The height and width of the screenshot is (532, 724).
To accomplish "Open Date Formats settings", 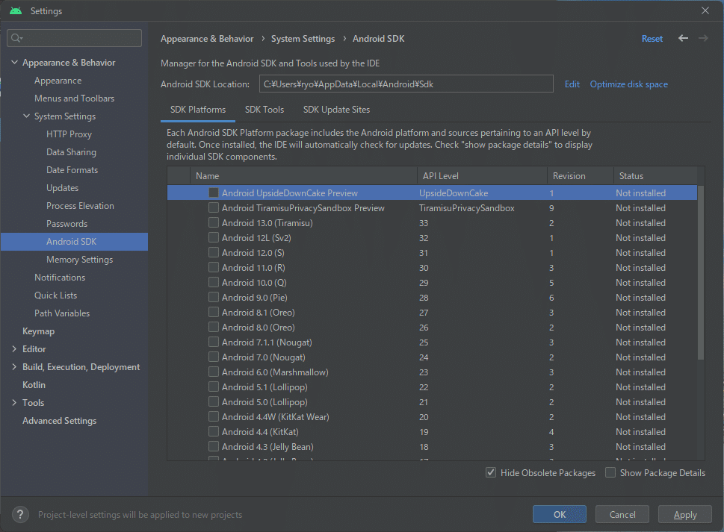I will point(72,169).
